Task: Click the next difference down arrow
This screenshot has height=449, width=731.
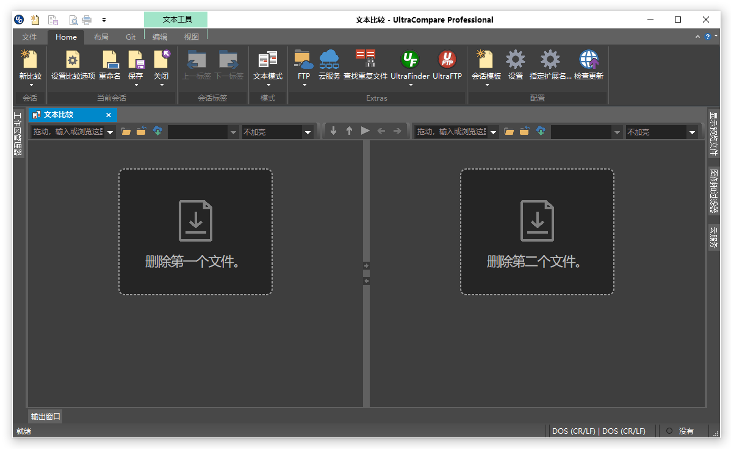Action: coord(333,131)
